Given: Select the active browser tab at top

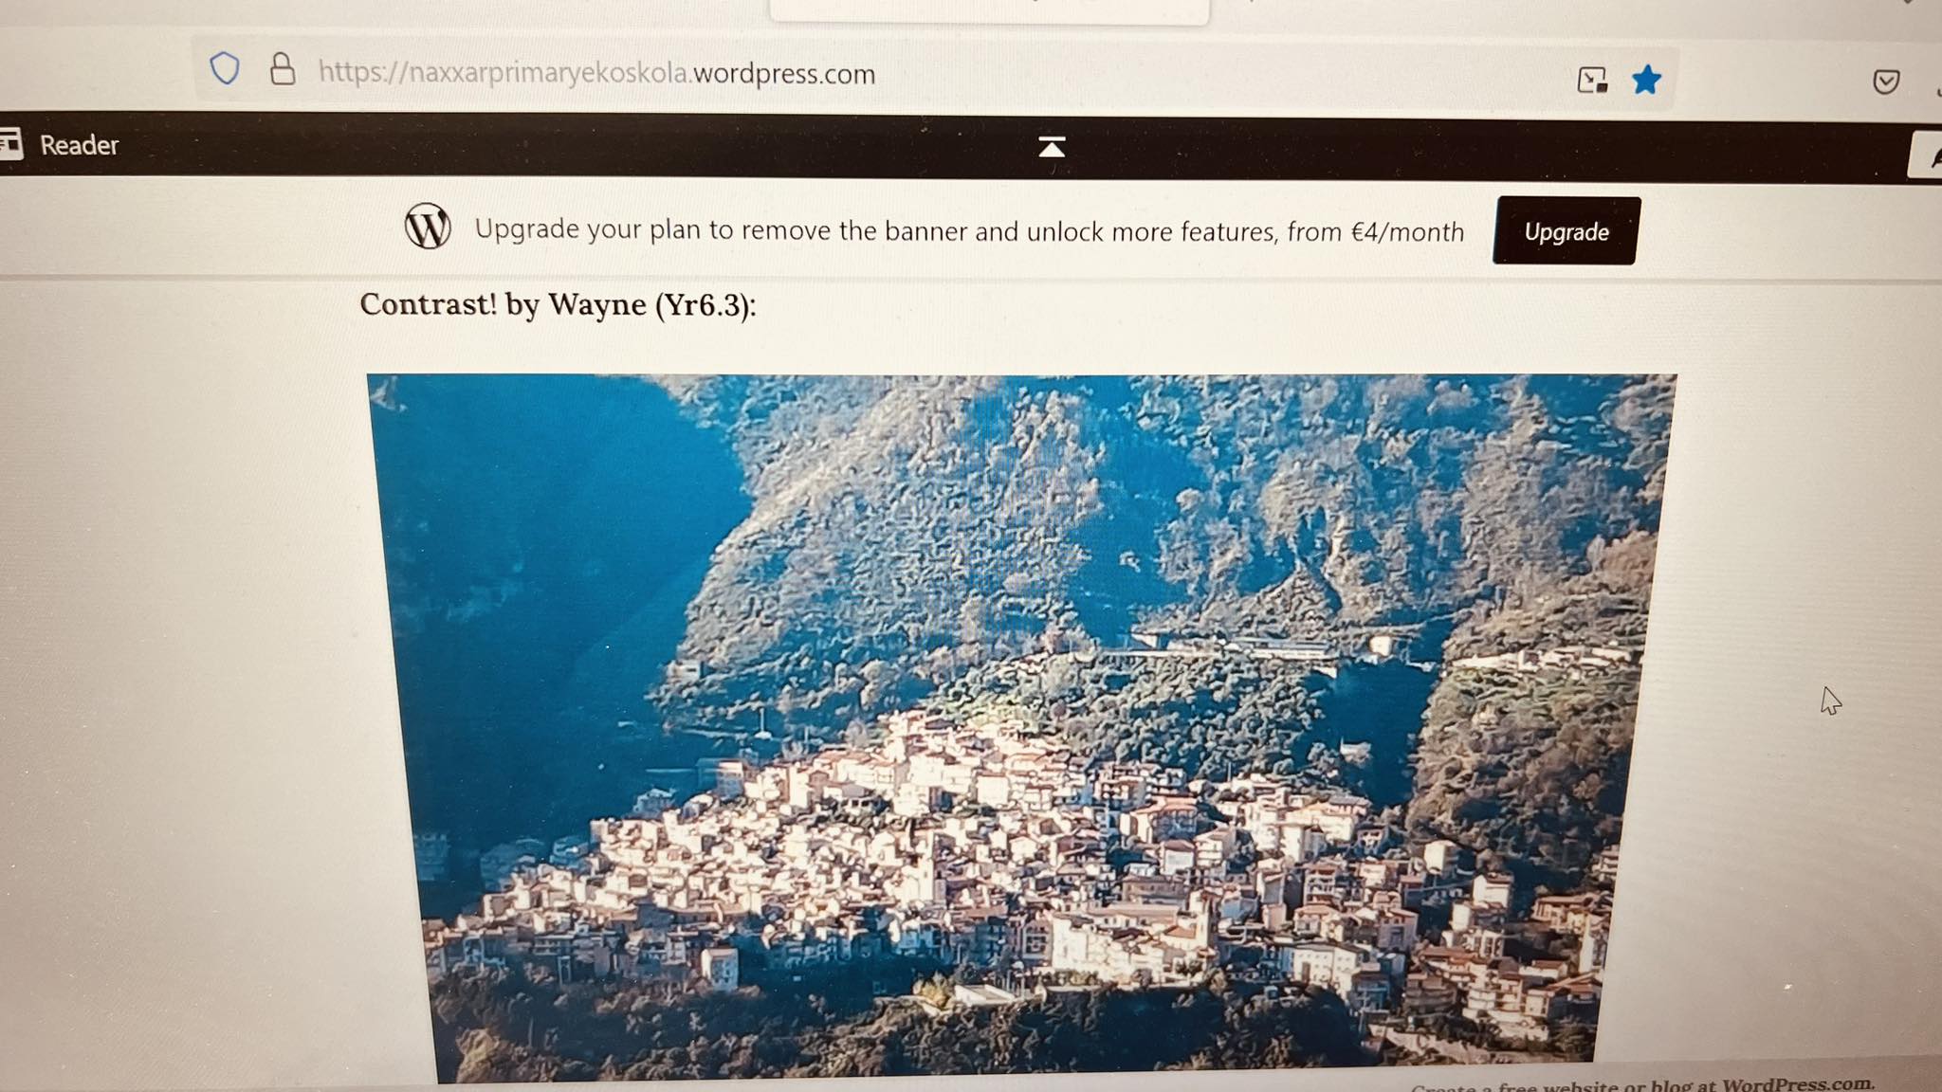Looking at the screenshot, I should click(x=989, y=10).
